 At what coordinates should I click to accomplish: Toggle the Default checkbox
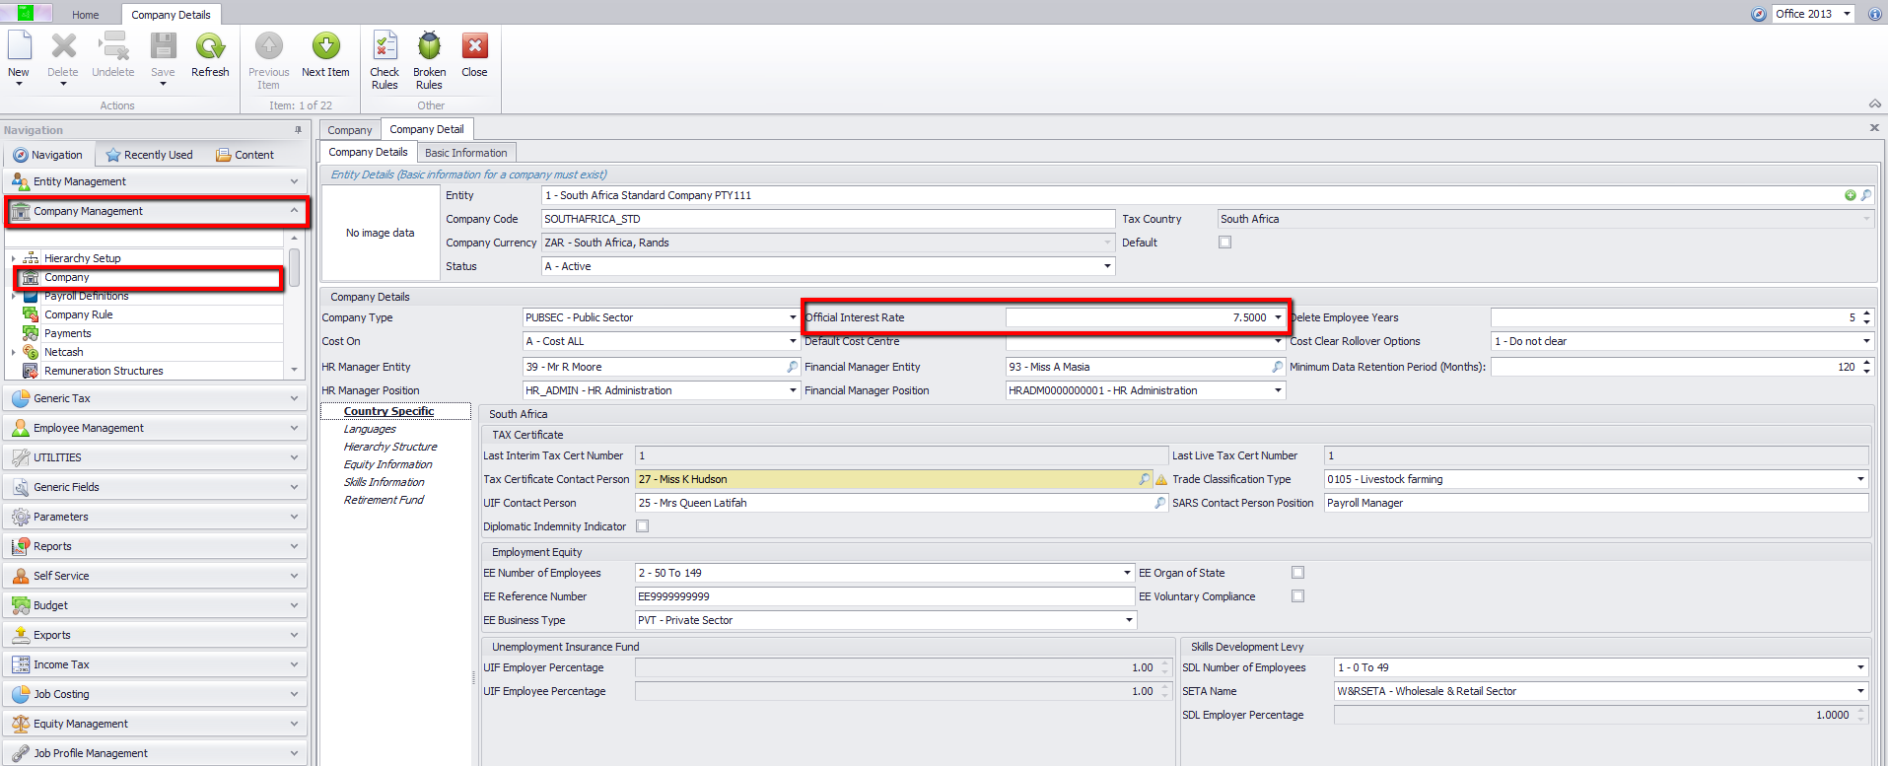(x=1224, y=243)
